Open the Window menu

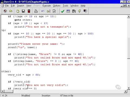coord(74,6)
